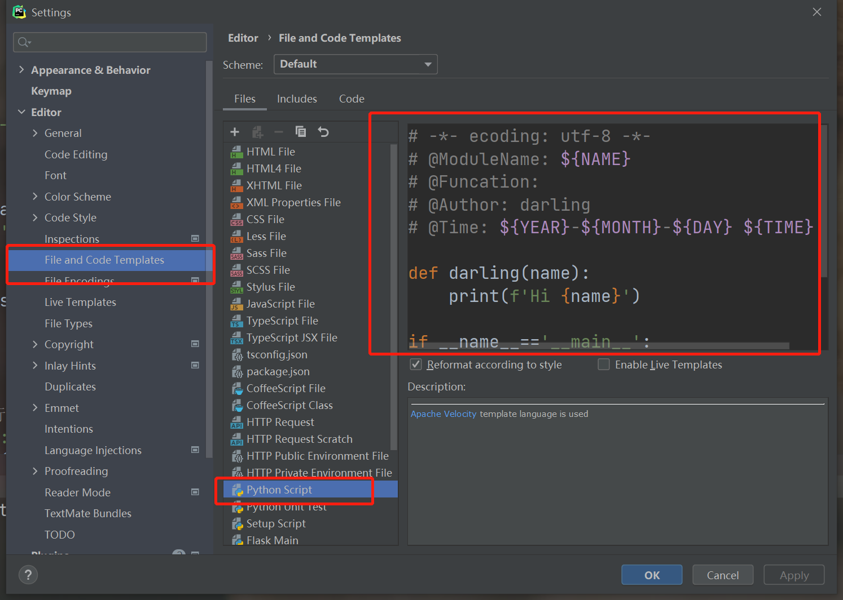This screenshot has width=843, height=600.
Task: Click the minus Remove Template icon
Action: tap(279, 132)
